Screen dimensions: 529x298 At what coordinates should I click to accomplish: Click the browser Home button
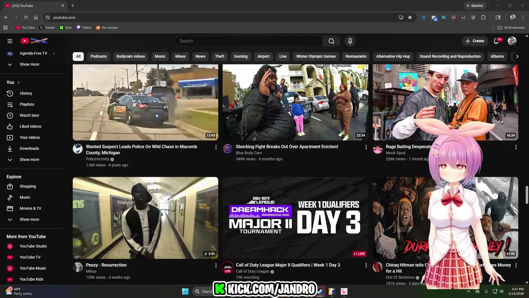click(36, 17)
